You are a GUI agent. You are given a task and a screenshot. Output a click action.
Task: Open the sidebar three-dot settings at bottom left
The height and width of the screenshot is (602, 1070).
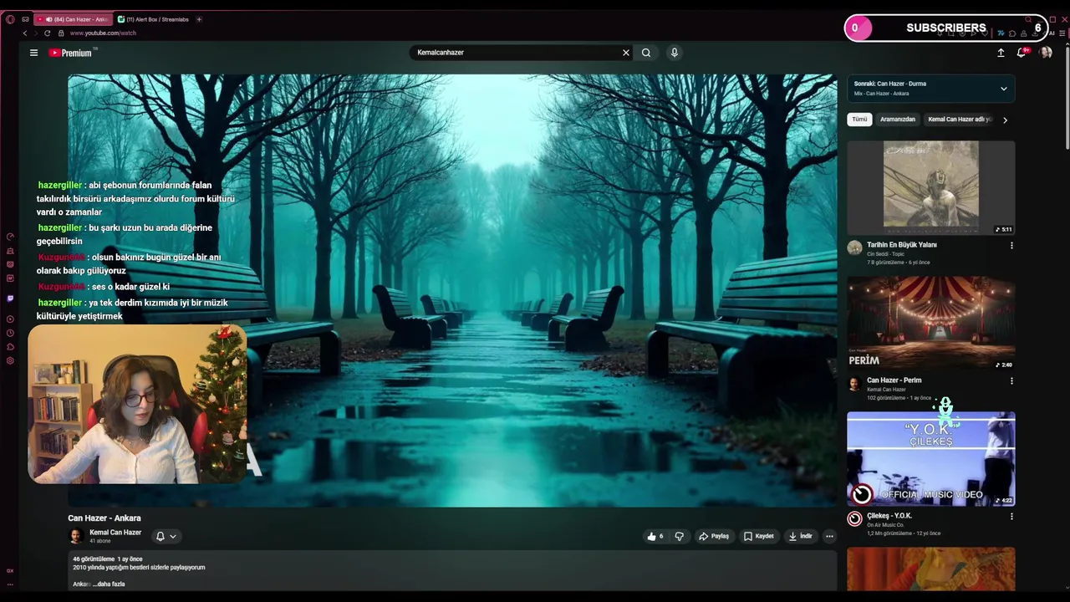(x=10, y=583)
